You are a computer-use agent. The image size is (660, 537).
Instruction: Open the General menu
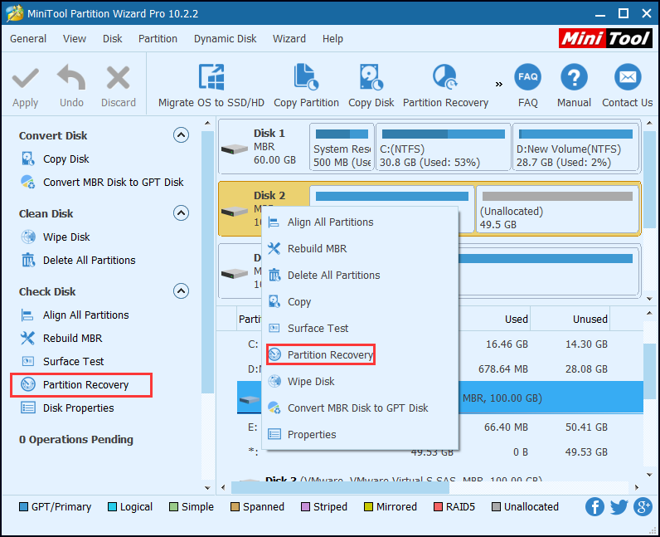28,39
